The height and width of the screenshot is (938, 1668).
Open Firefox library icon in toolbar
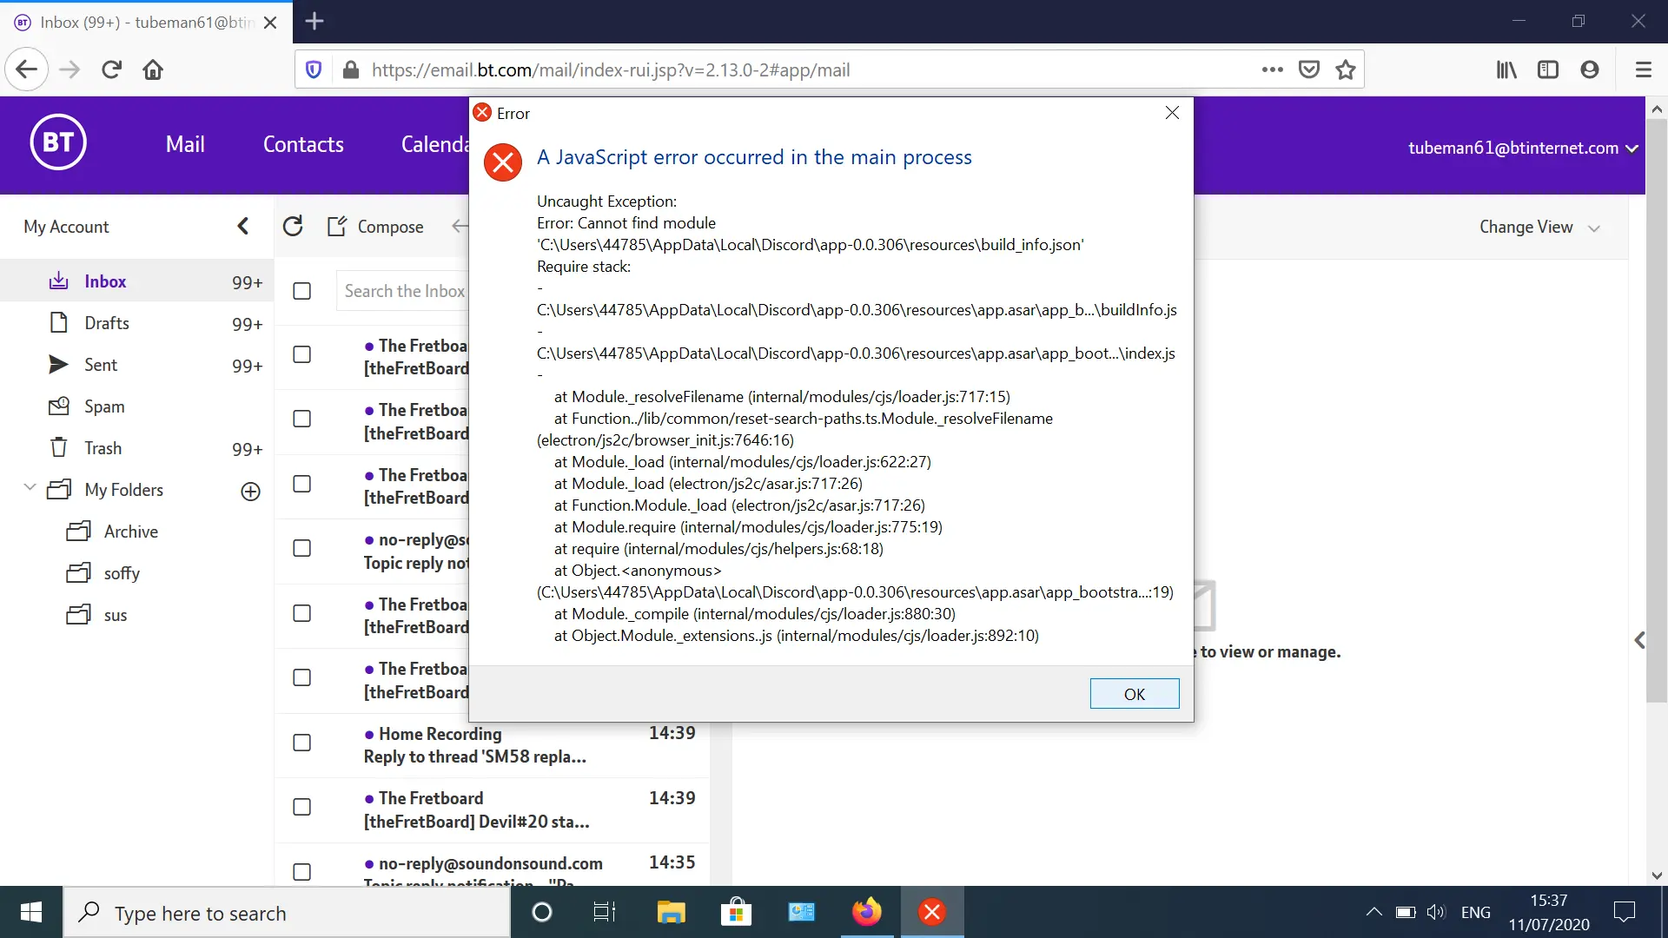(1506, 70)
